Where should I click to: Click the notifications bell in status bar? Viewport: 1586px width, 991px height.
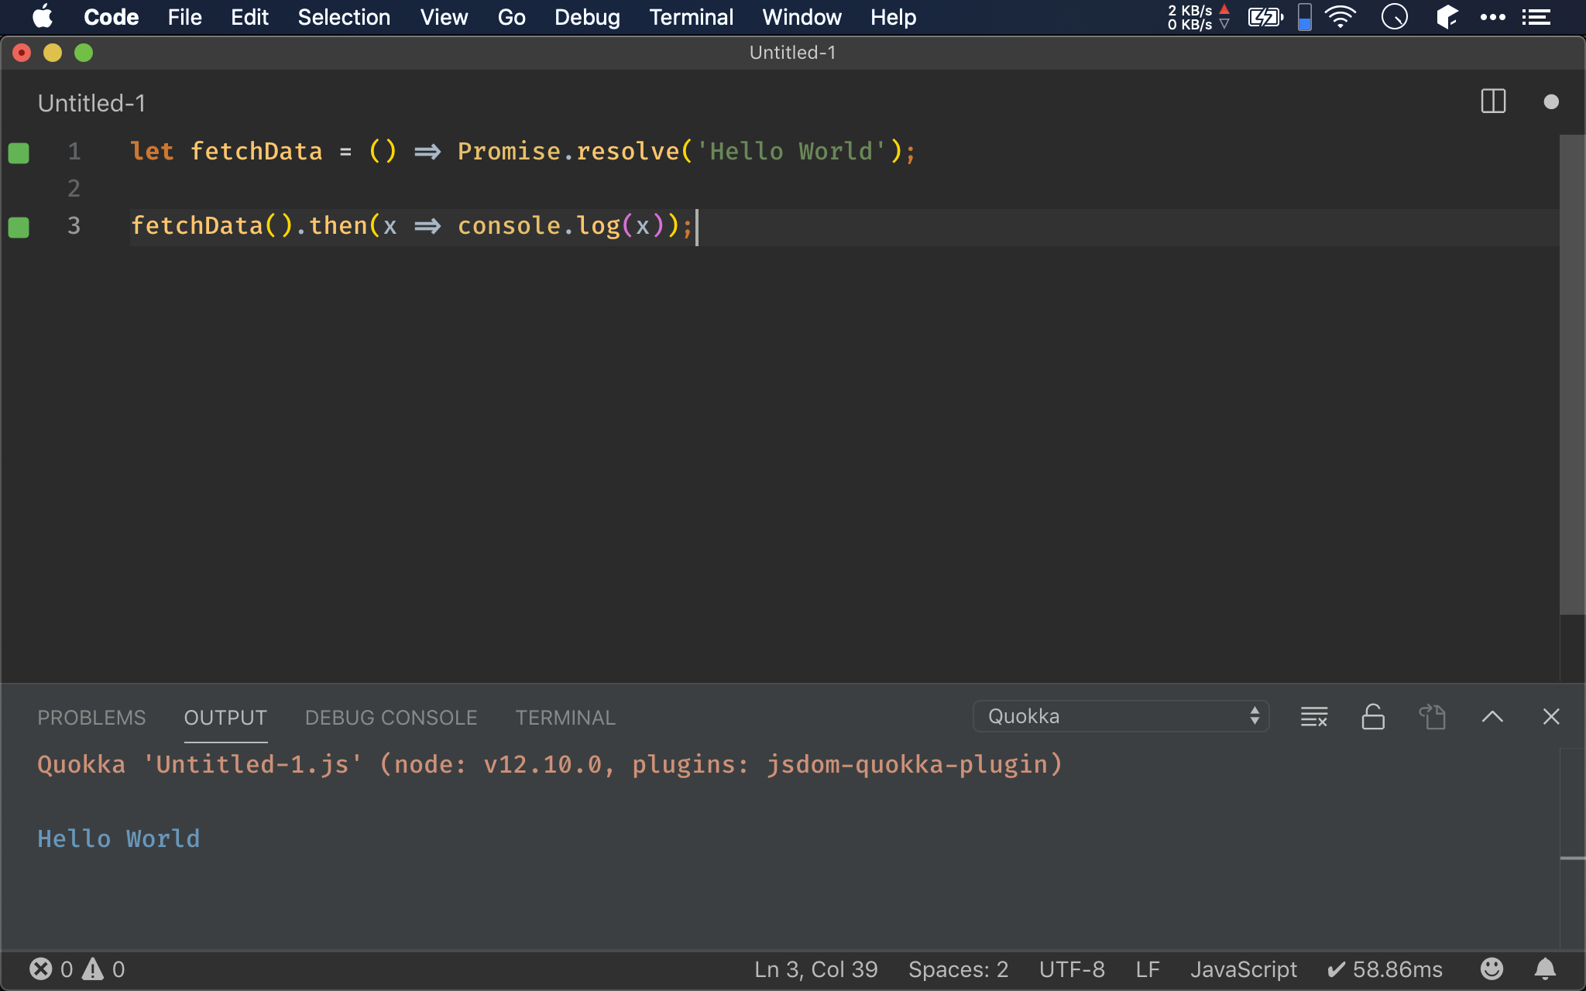[x=1545, y=969]
